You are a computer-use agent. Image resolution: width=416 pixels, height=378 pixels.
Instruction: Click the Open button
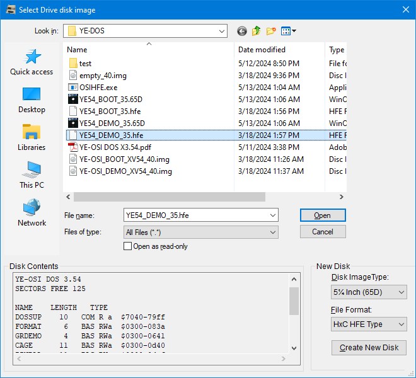click(x=323, y=215)
